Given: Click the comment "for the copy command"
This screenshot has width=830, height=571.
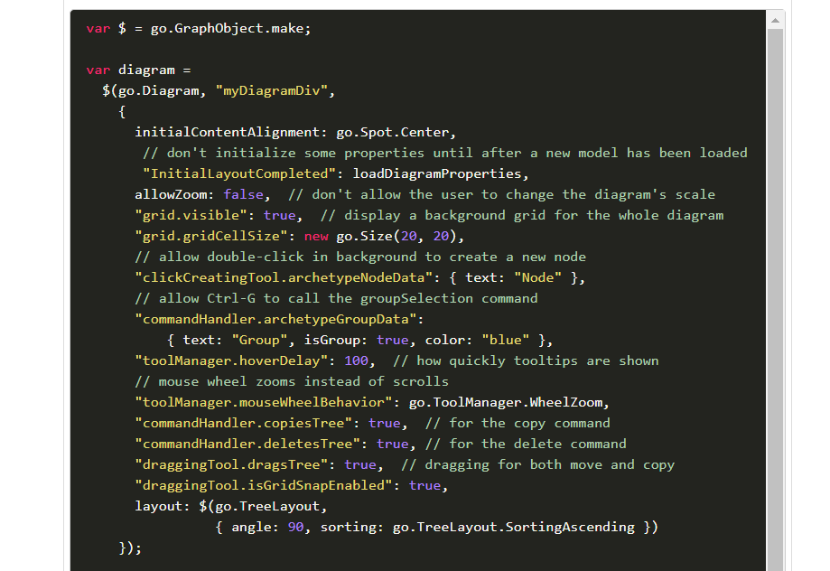Looking at the screenshot, I should click(518, 423).
